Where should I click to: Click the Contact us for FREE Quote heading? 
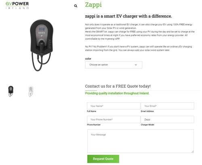[118, 86]
